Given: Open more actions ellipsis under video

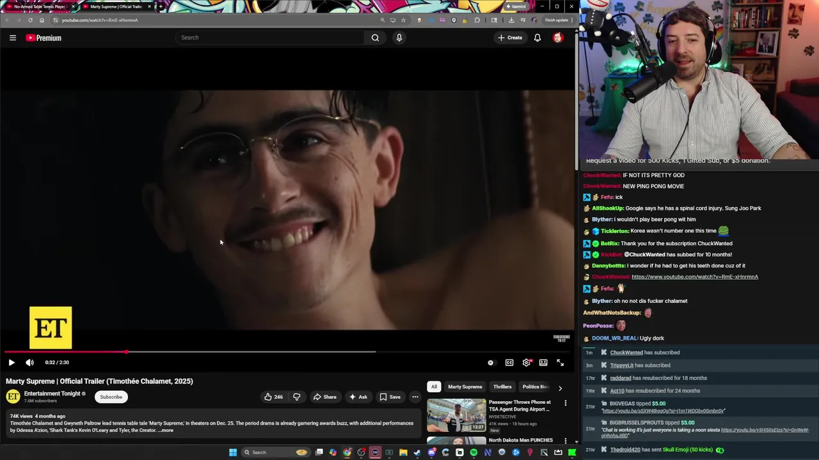Looking at the screenshot, I should click(415, 397).
